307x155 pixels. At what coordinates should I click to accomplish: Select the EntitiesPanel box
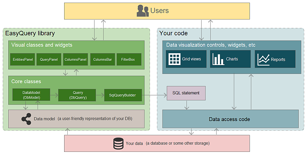click(x=22, y=59)
